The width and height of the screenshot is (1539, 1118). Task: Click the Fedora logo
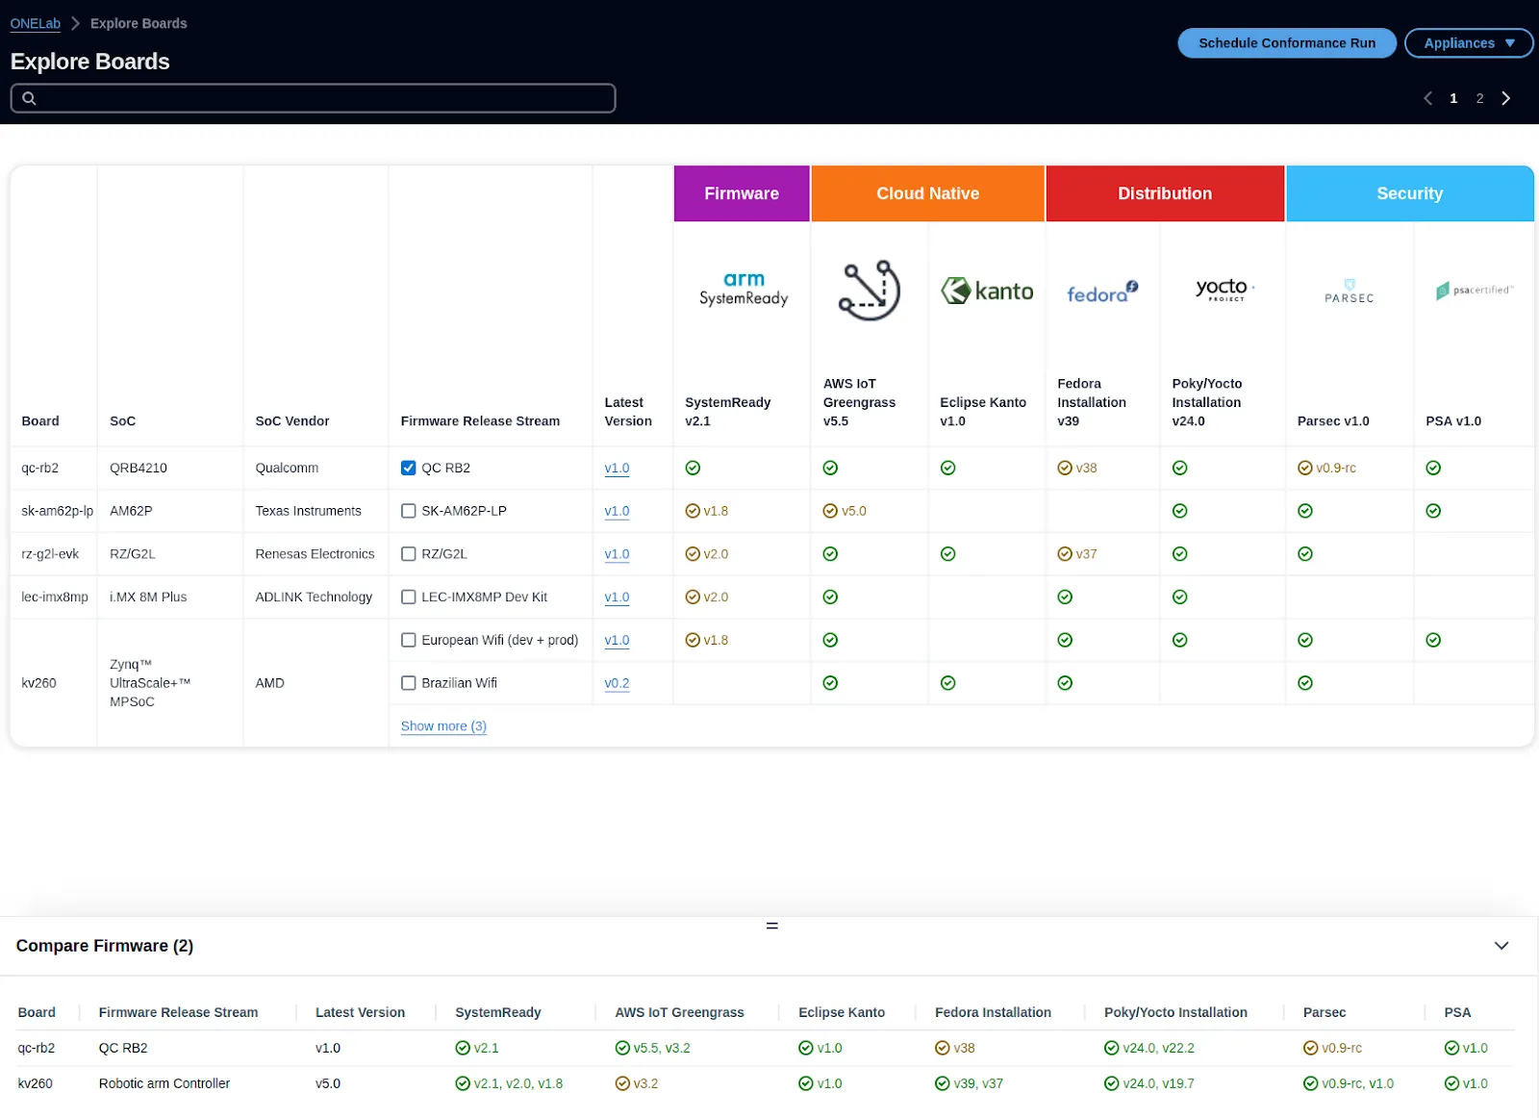[x=1101, y=292]
